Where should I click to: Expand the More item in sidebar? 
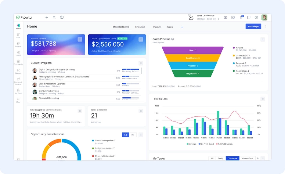point(18,100)
